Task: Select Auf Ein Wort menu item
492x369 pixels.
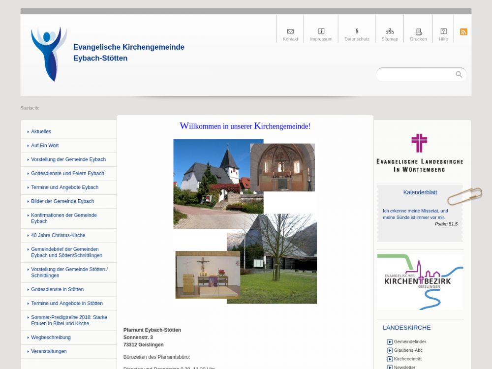Action: click(45, 146)
